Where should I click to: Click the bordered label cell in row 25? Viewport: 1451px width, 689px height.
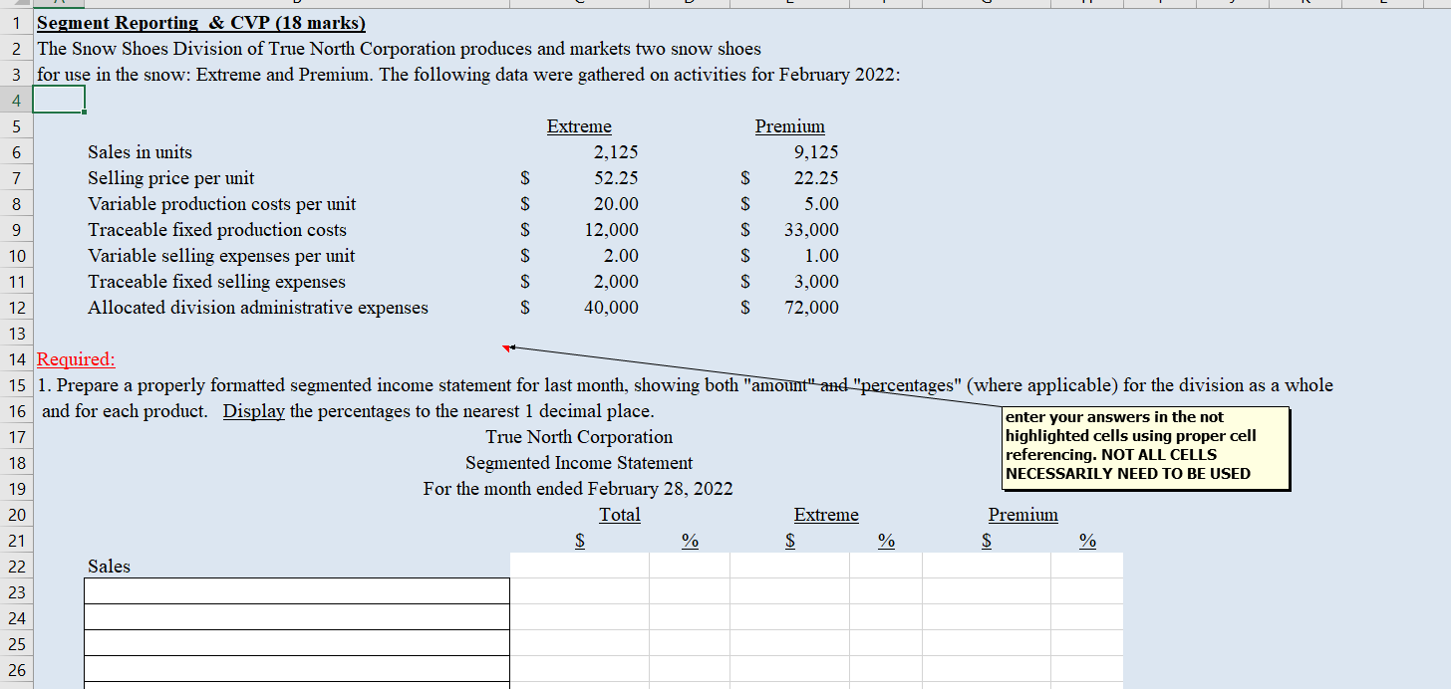[x=297, y=643]
